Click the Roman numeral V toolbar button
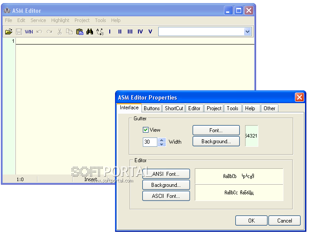 pyautogui.click(x=150, y=32)
